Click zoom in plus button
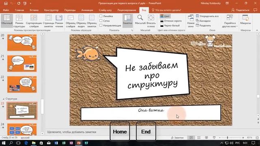Image resolution: width=260 pixels, height=146 pixels. [243, 137]
